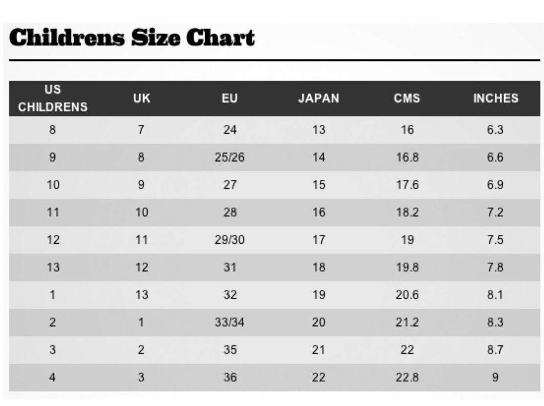
Task: Select the EU column header
Action: tap(230, 98)
